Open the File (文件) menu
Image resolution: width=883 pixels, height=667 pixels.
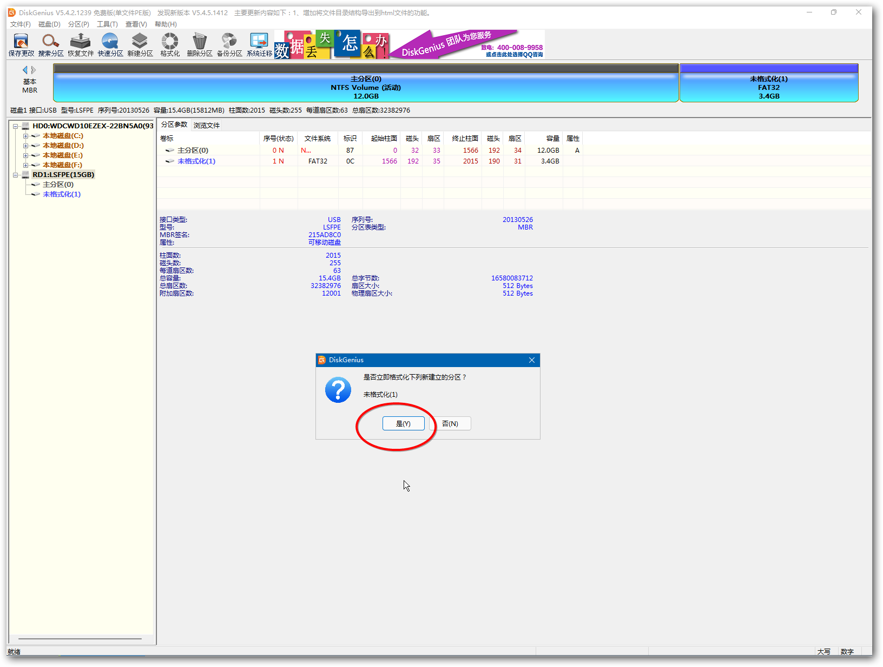tap(20, 24)
